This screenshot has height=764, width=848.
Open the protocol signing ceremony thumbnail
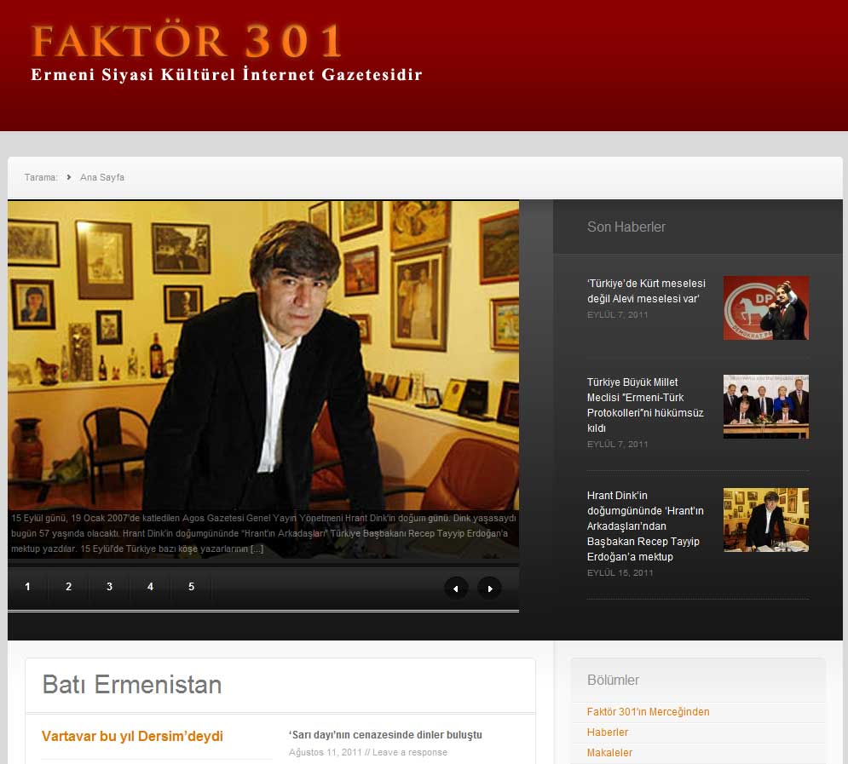click(x=765, y=406)
